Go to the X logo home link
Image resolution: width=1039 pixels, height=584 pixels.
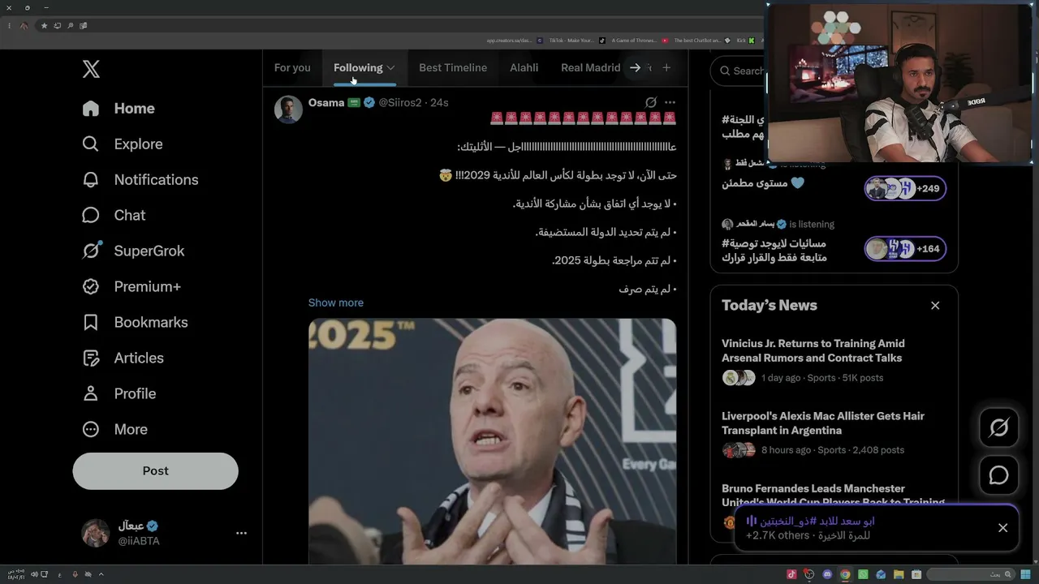point(91,69)
